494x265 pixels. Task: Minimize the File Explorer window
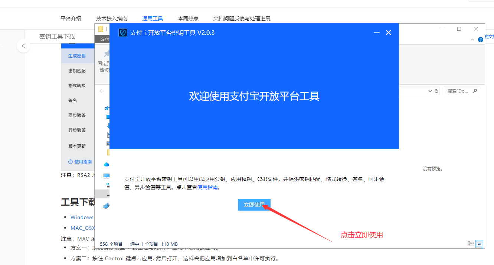(x=442, y=29)
